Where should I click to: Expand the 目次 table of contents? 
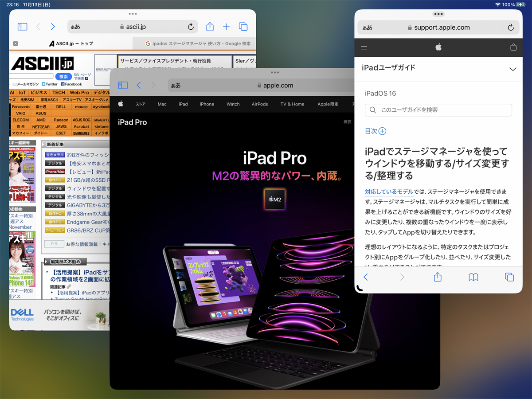coord(376,131)
